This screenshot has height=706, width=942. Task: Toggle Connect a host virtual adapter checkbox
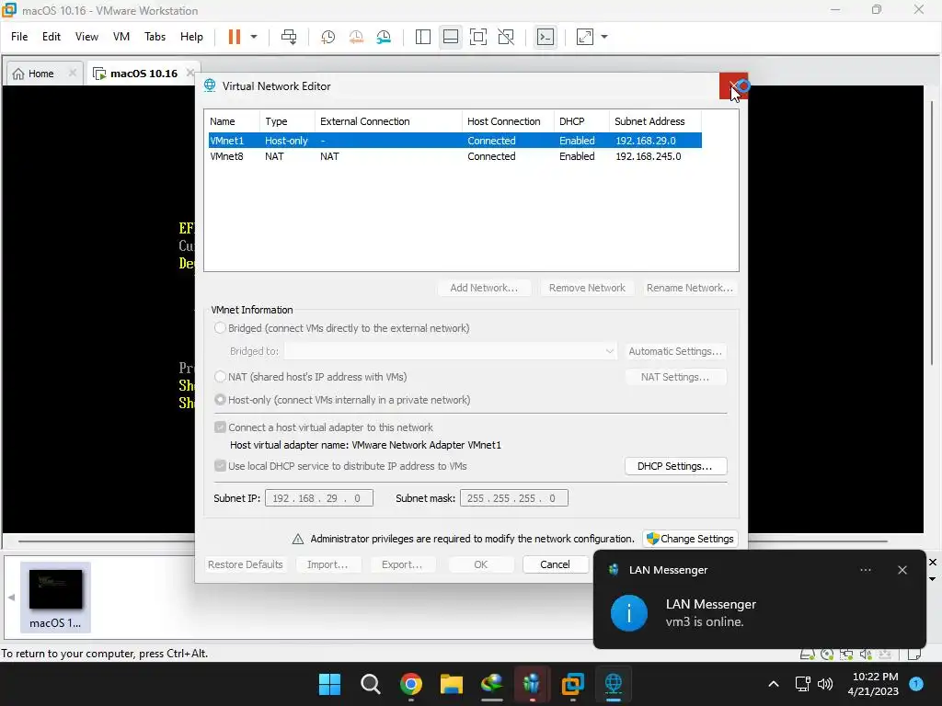(220, 427)
